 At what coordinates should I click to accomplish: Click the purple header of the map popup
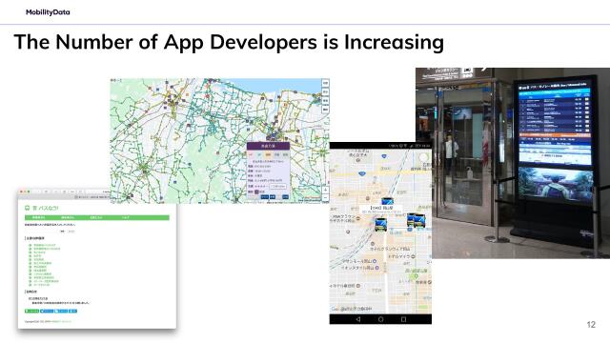[268, 146]
